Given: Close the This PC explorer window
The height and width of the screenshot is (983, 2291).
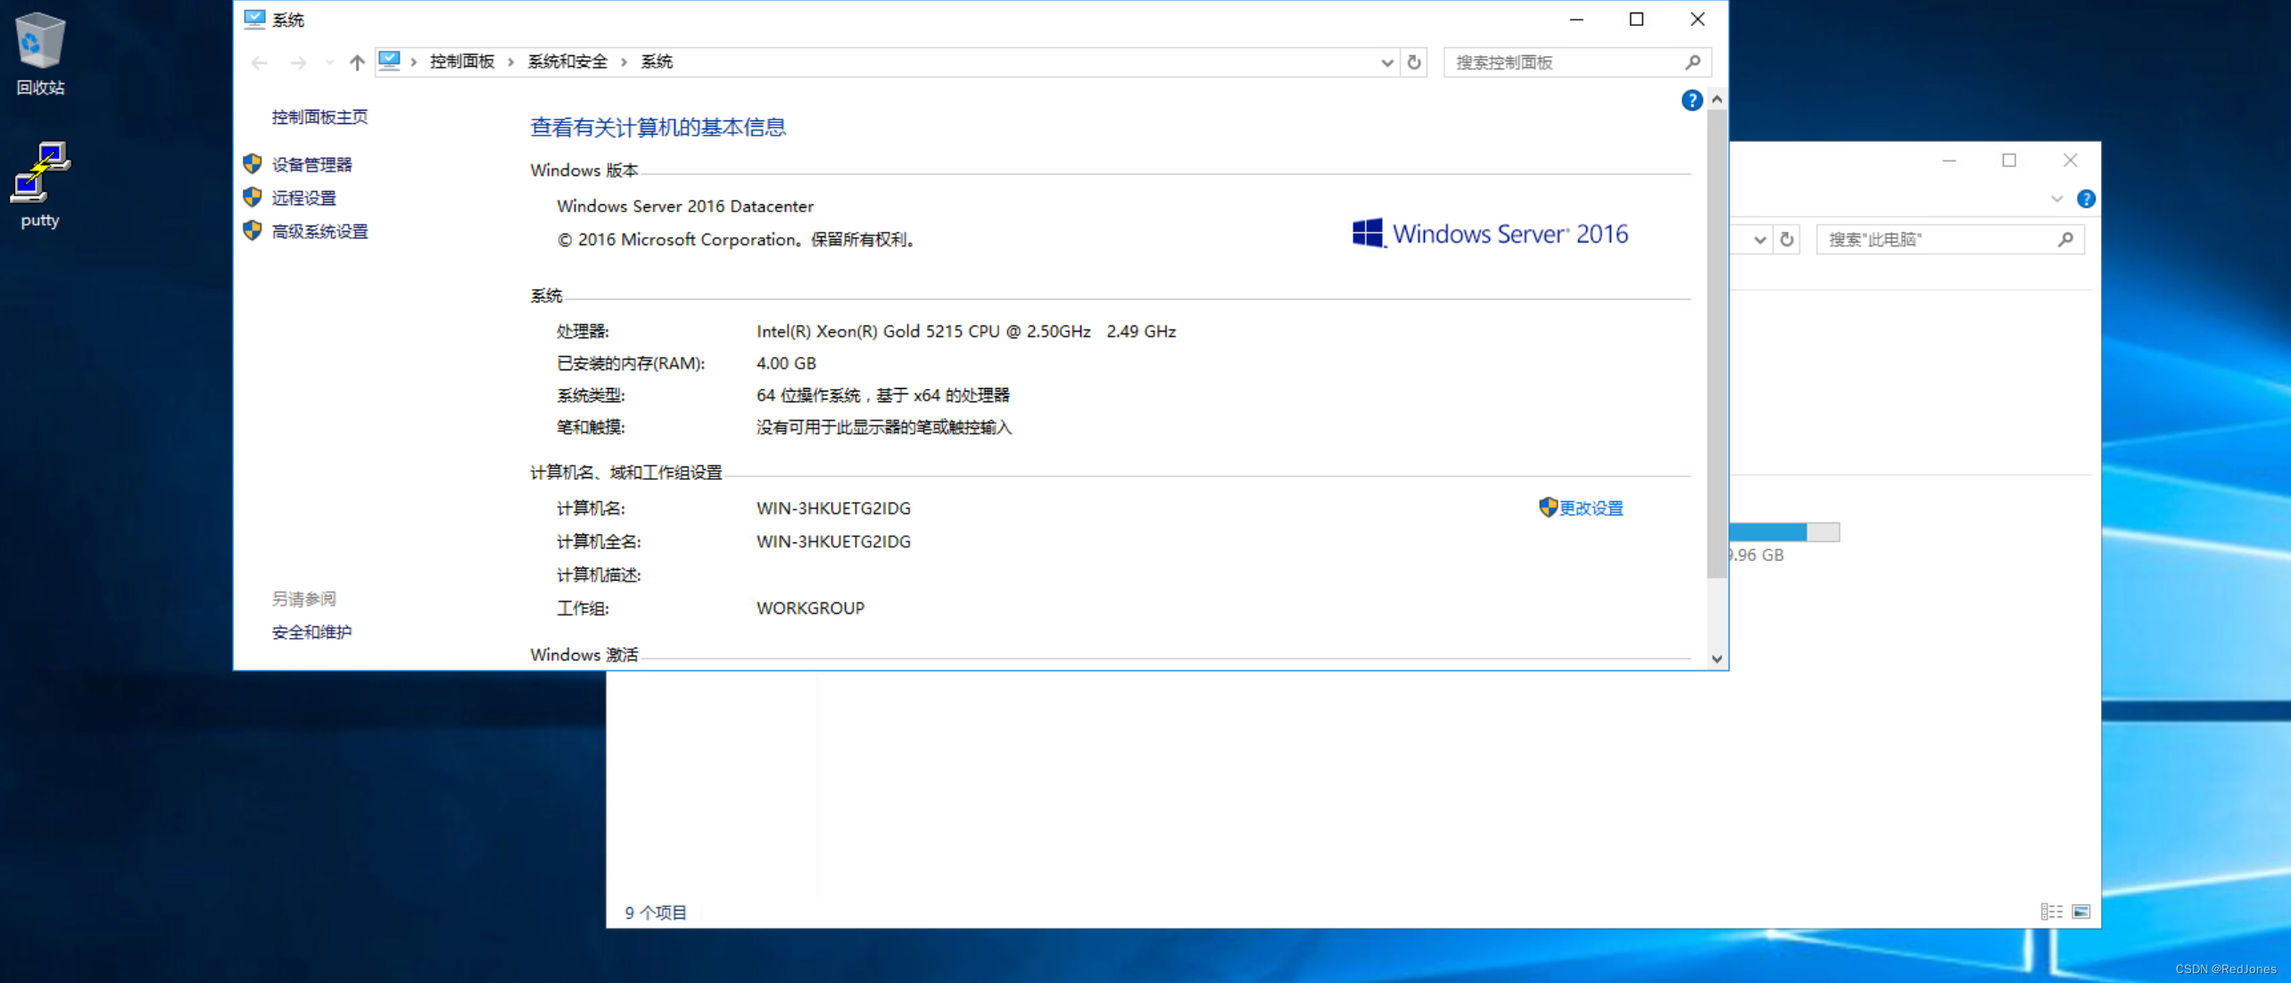Looking at the screenshot, I should (x=2070, y=161).
